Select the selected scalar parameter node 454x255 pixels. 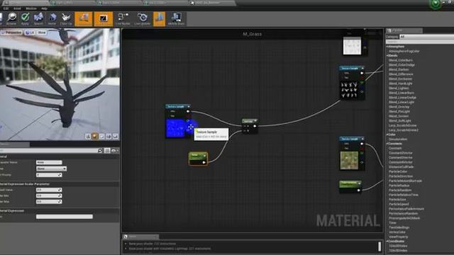pos(198,159)
